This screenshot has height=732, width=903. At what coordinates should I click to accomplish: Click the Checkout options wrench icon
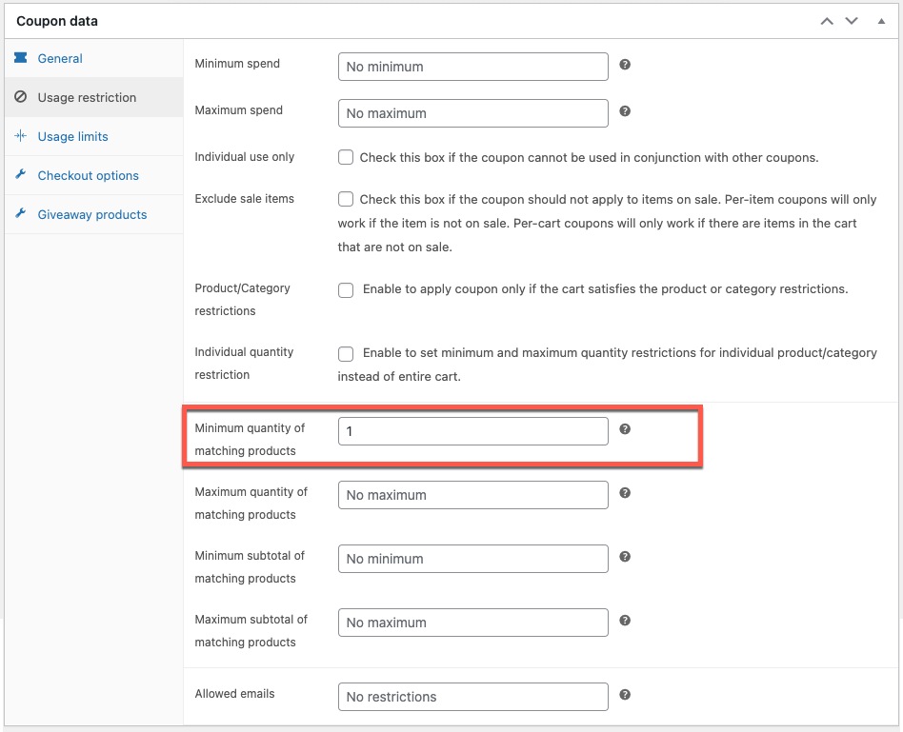21,174
